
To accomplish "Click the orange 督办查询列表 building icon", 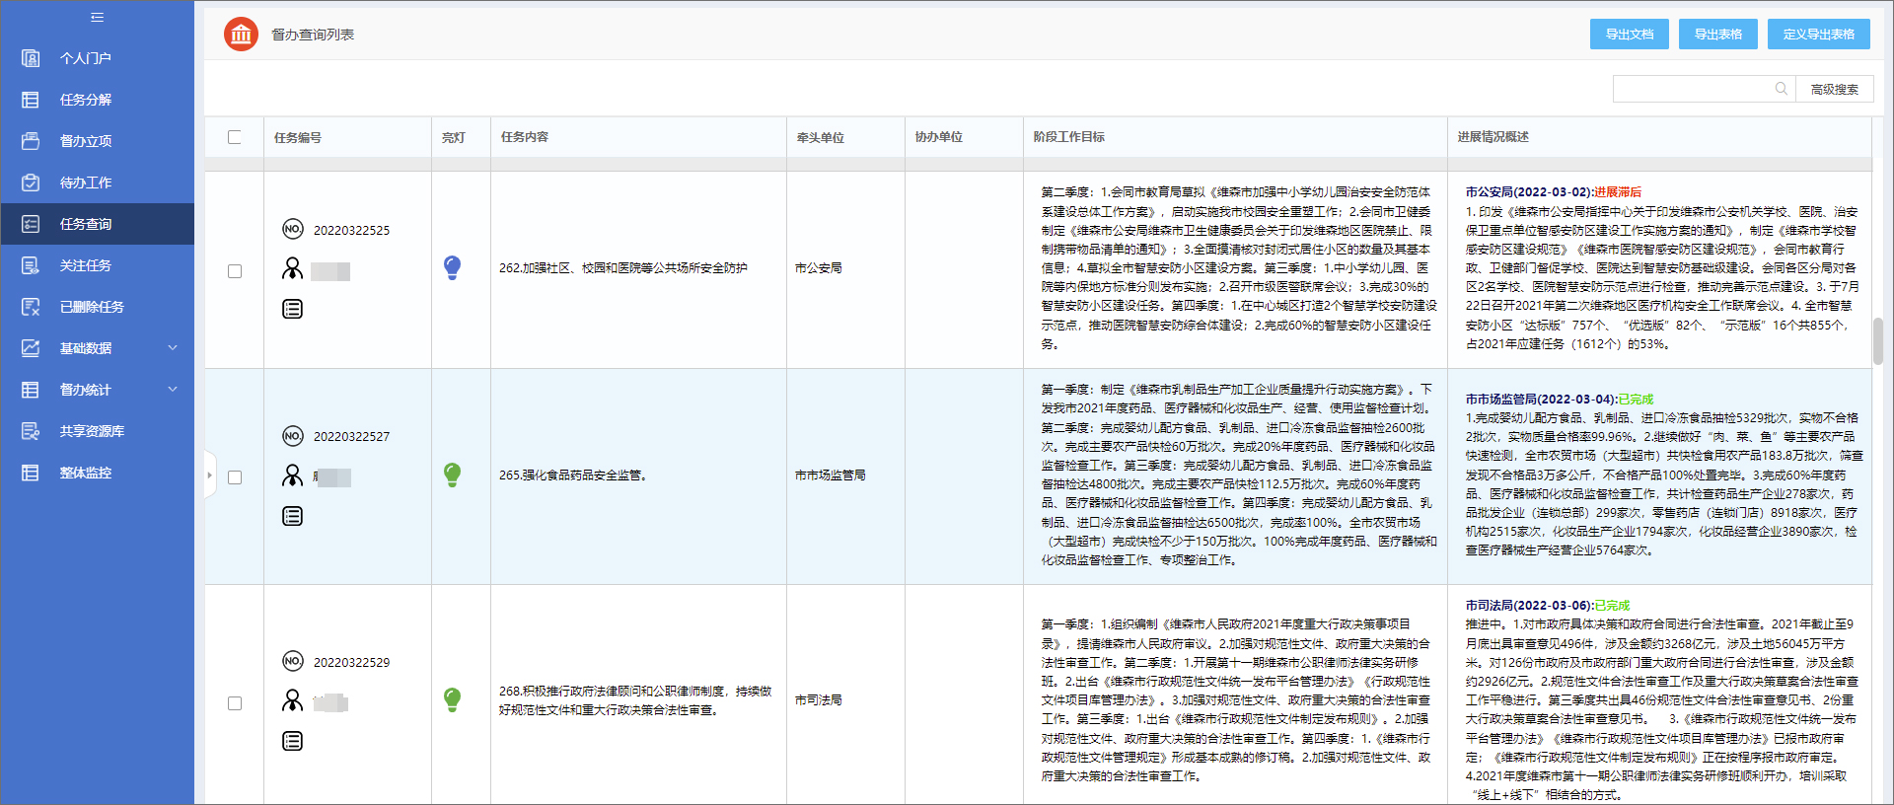I will click(241, 35).
